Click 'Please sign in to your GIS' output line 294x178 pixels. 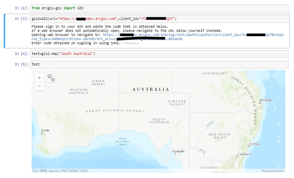[x=100, y=26]
